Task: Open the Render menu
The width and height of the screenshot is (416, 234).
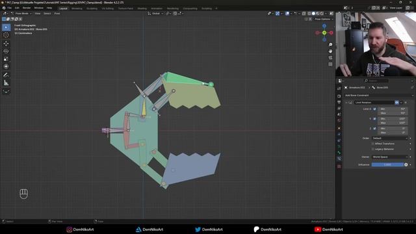Action: click(x=26, y=8)
